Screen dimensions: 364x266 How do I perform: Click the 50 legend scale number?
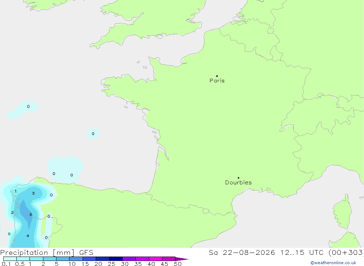point(178,264)
